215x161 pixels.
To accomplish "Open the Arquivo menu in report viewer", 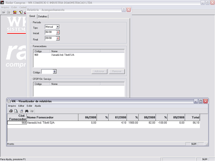I will [12, 106].
